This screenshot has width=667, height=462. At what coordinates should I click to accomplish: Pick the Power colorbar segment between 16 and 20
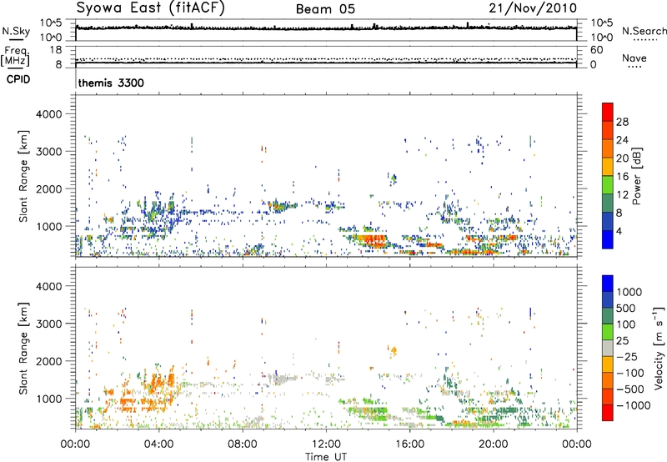[608, 166]
